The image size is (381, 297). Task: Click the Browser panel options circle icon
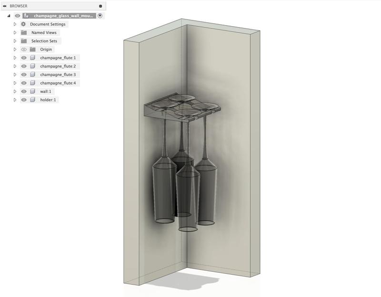coord(100,6)
